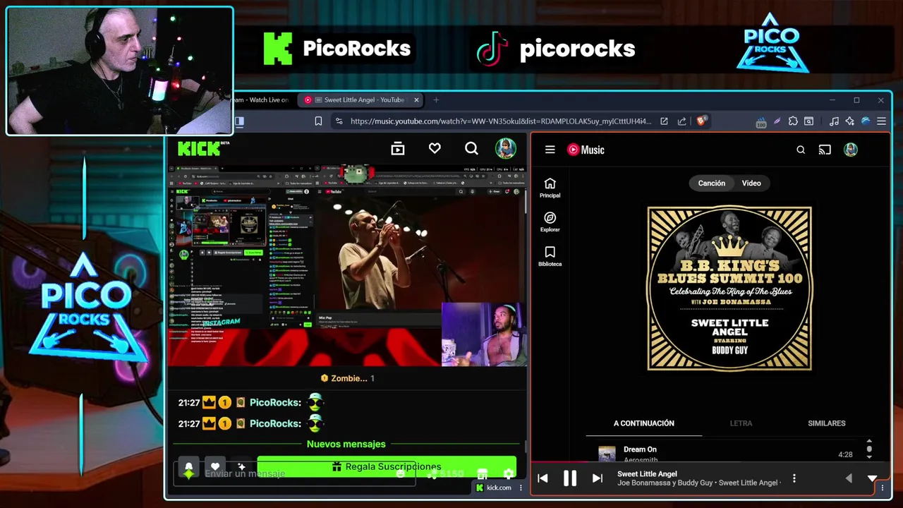
Task: Open the Kick profile avatar
Action: click(x=505, y=148)
